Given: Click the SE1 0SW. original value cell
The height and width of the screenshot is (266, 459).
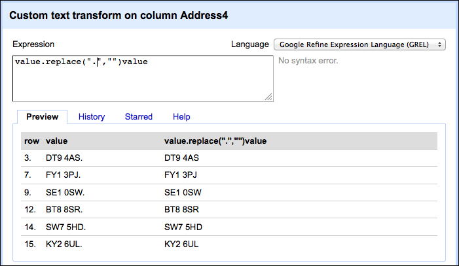Looking at the screenshot, I should point(65,192).
